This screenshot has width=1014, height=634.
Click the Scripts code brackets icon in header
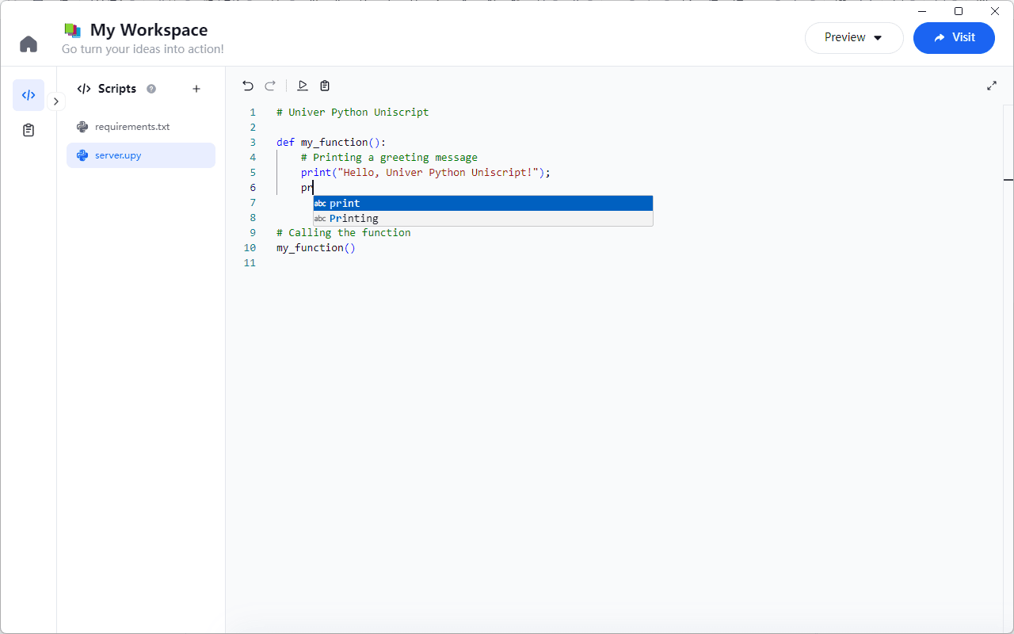[84, 89]
